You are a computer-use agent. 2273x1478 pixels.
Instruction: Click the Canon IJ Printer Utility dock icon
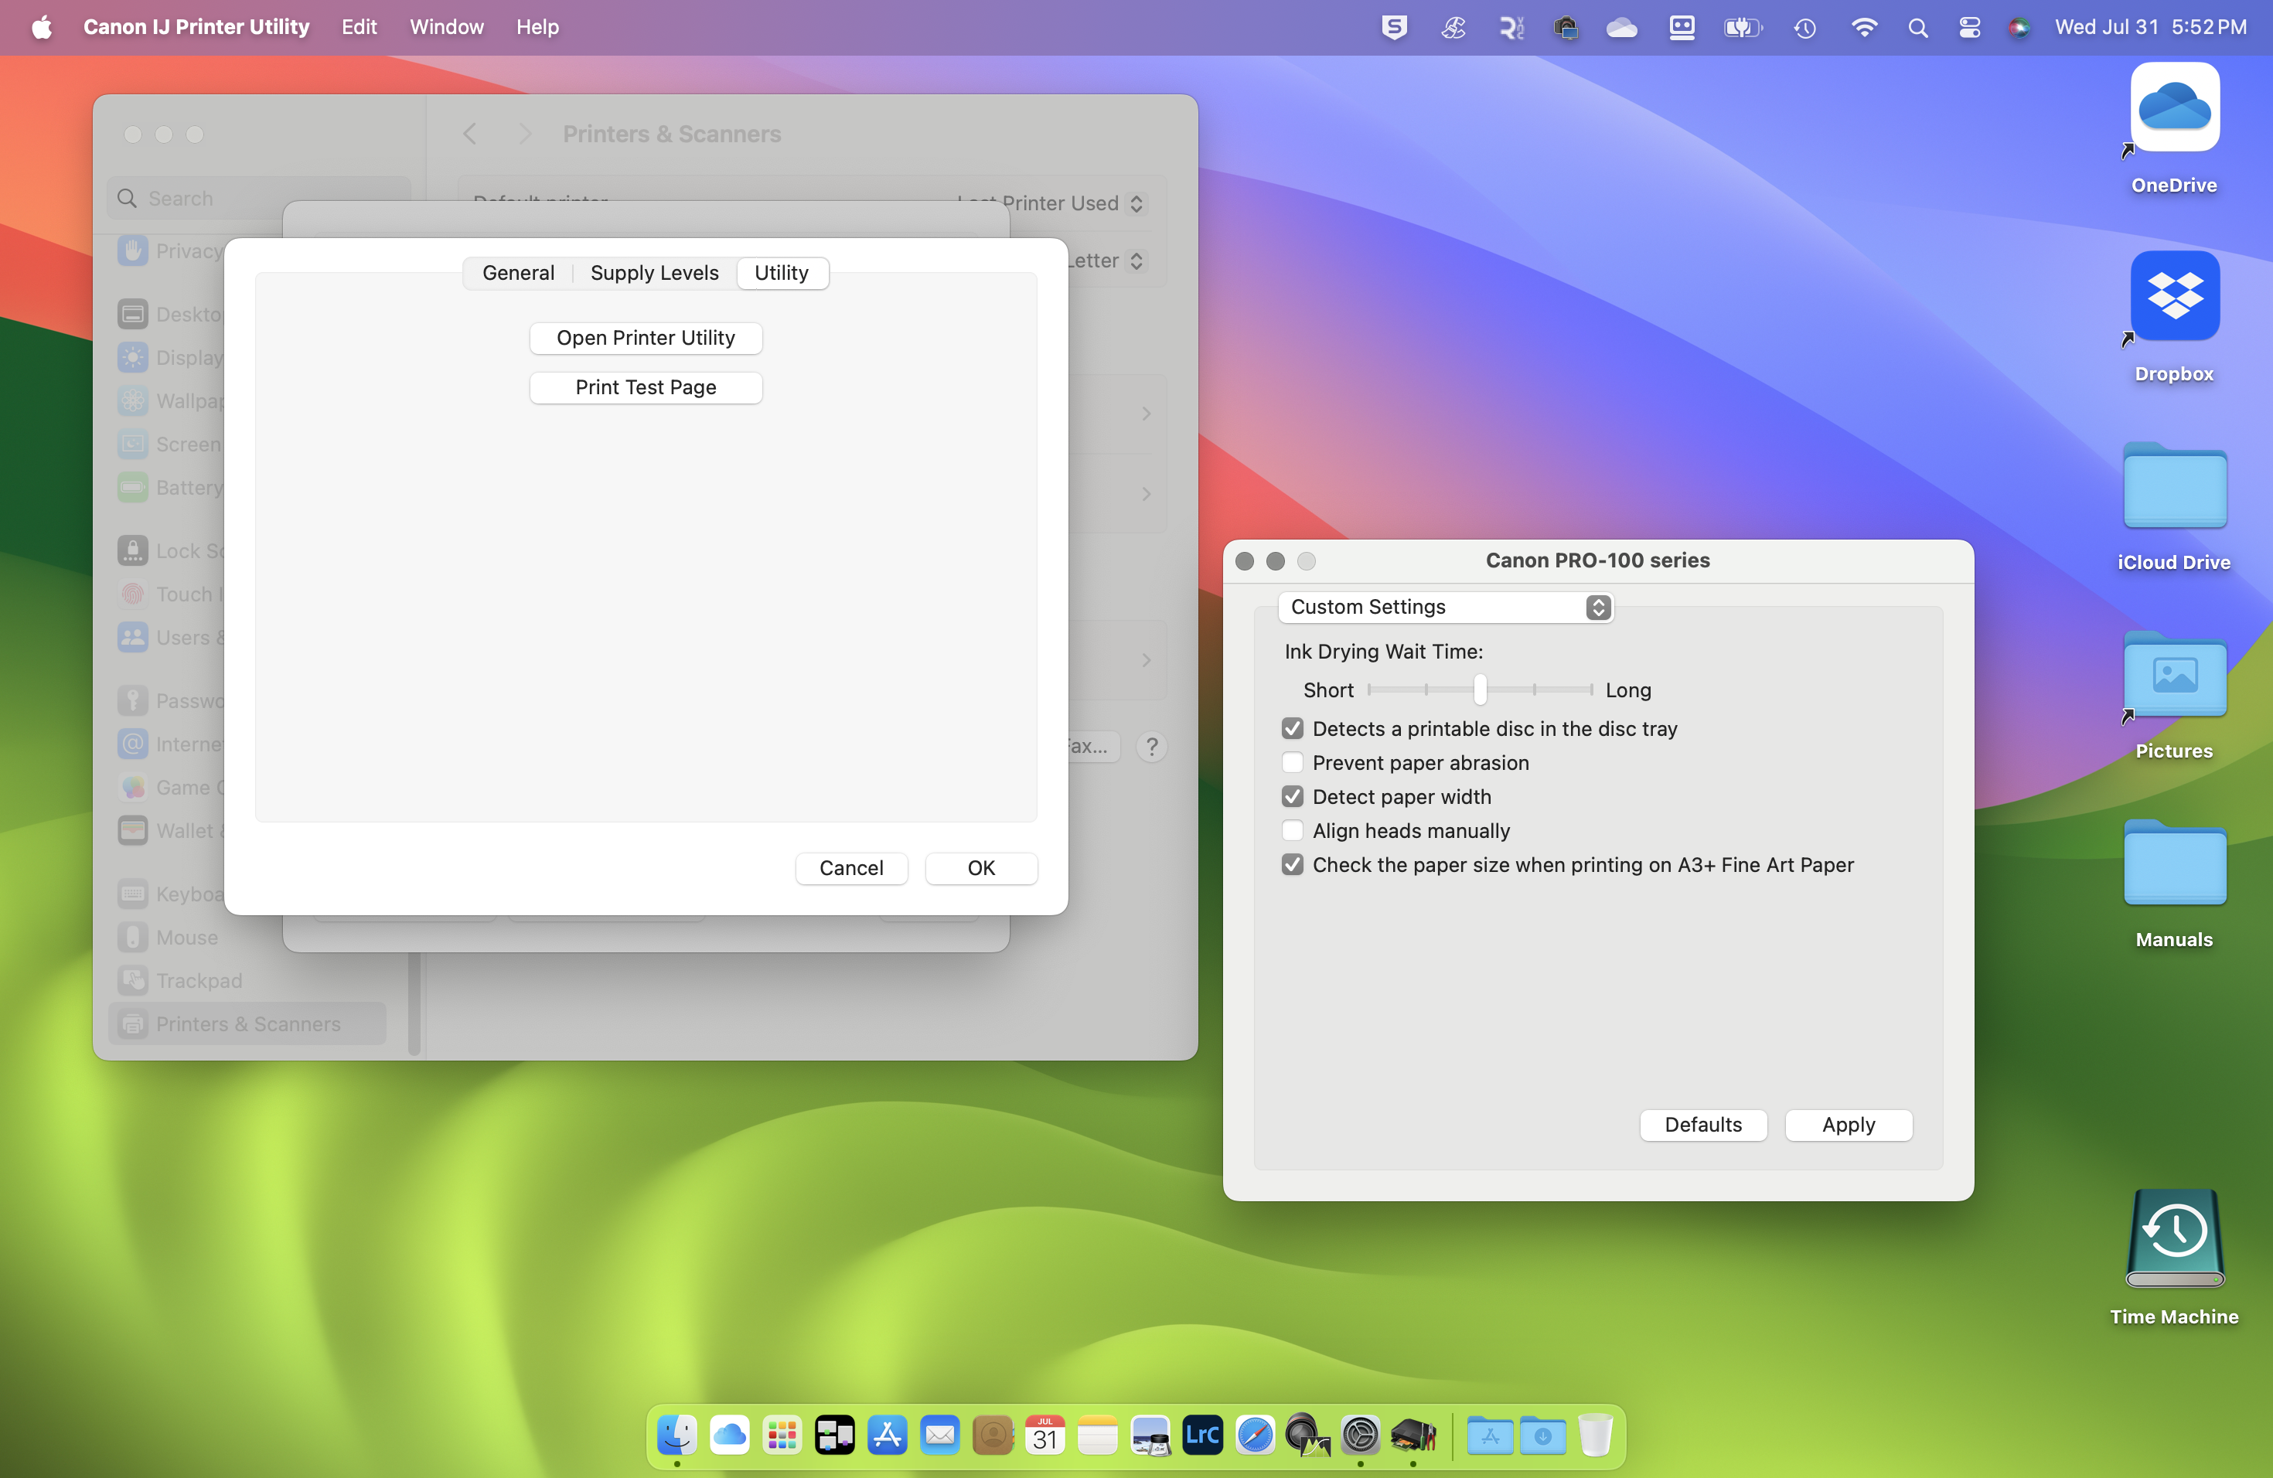(1413, 1434)
